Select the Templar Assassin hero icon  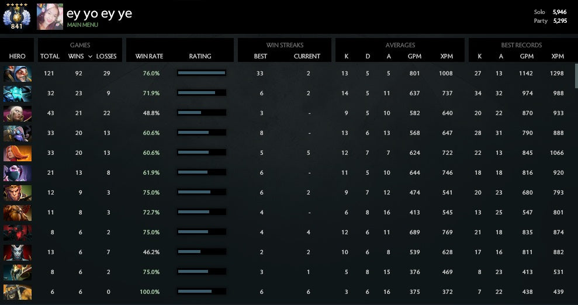coord(18,173)
